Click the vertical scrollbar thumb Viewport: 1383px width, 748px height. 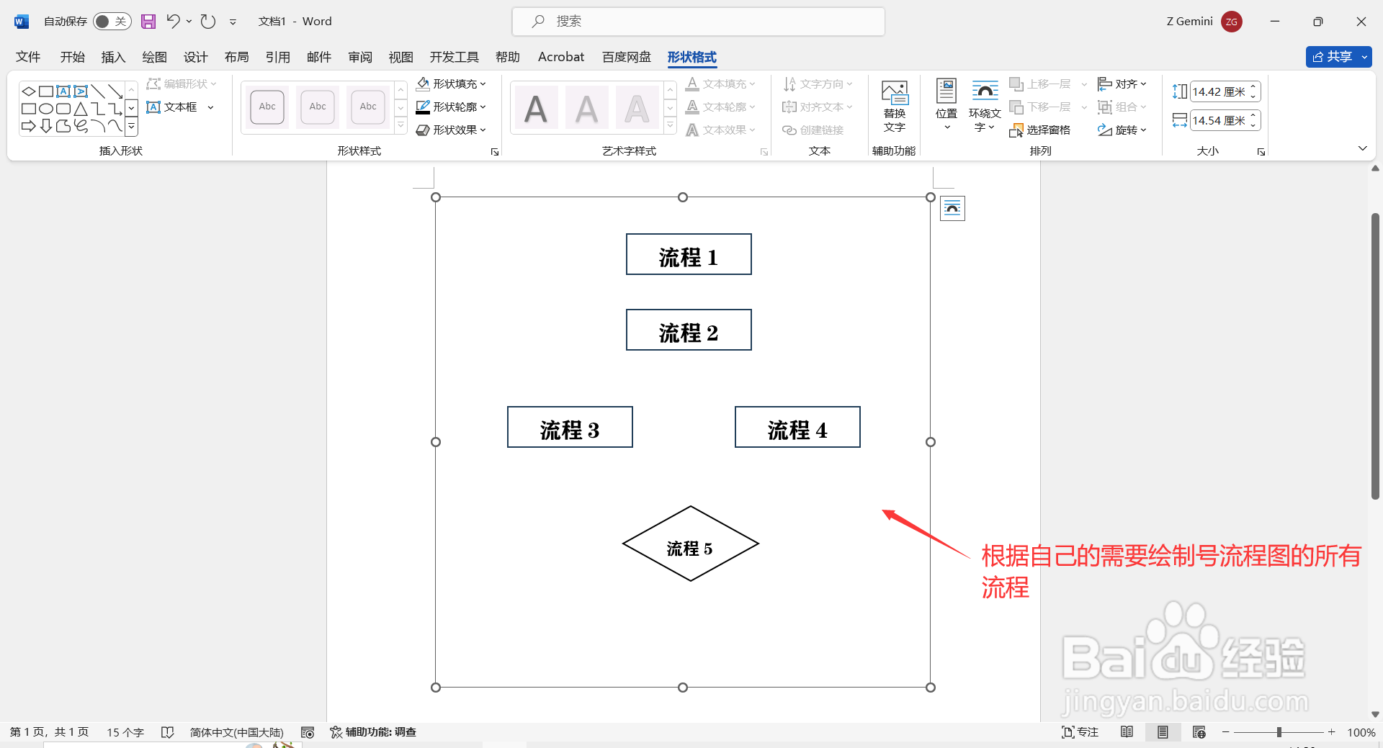coord(1375,356)
